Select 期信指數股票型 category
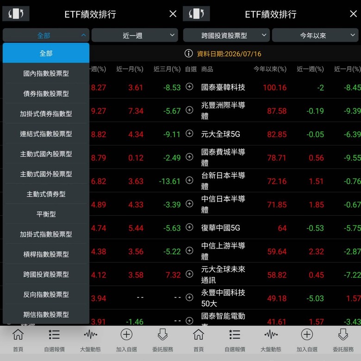The width and height of the screenshot is (361, 361). [x=46, y=314]
